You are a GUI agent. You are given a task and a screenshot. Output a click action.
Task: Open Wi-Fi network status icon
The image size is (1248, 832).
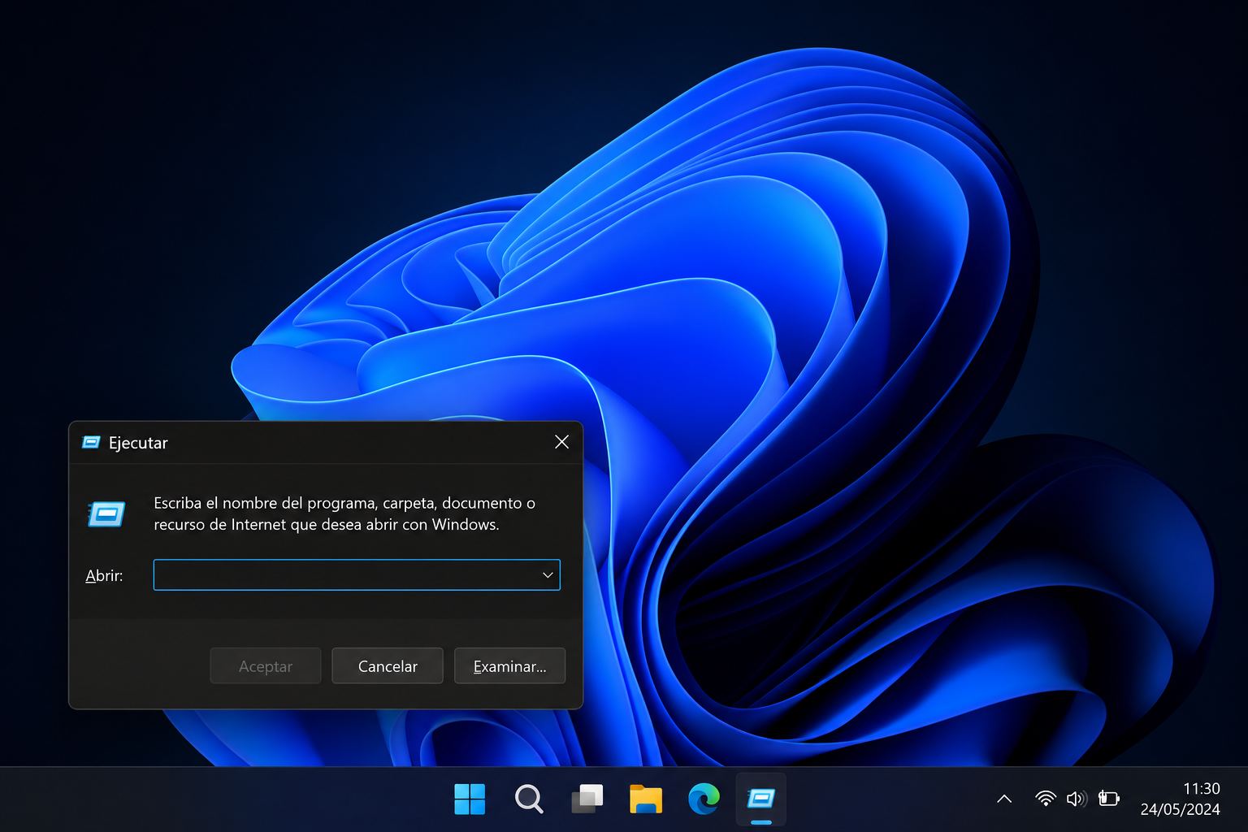pos(1046,799)
